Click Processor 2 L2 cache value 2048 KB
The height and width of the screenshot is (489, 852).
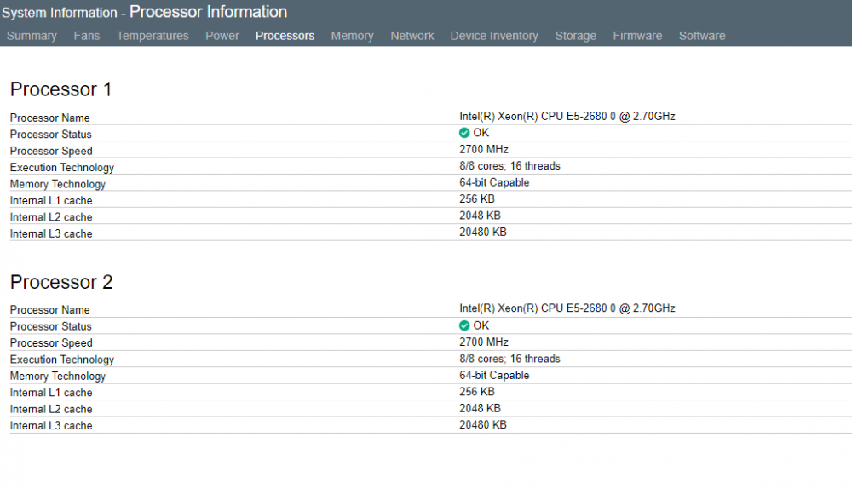click(x=480, y=408)
